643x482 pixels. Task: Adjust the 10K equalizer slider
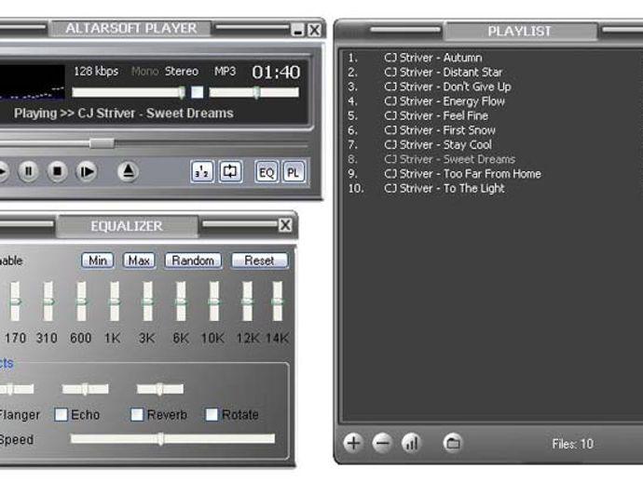pos(214,301)
